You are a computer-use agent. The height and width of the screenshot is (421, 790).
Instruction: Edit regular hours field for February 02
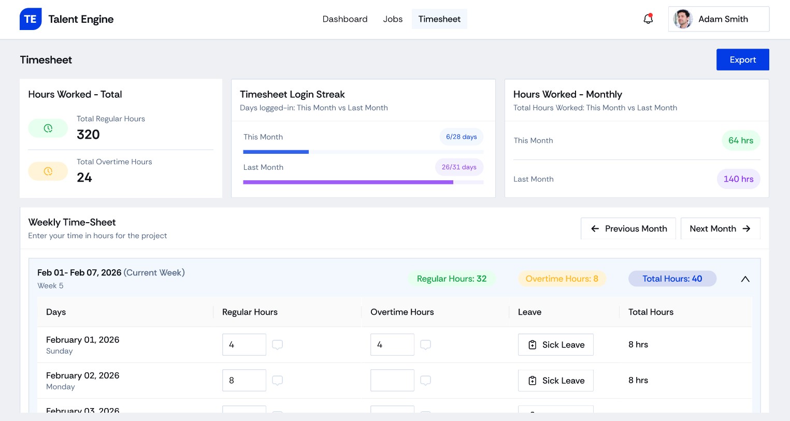(x=244, y=380)
